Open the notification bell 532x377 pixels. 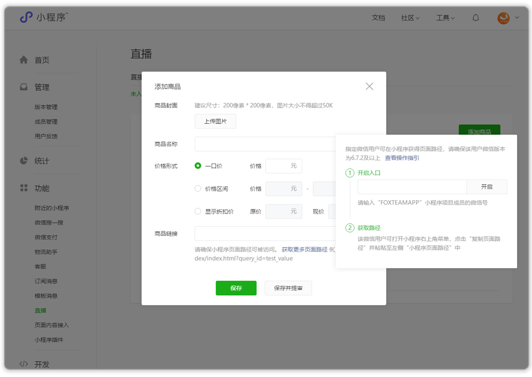[x=476, y=18]
